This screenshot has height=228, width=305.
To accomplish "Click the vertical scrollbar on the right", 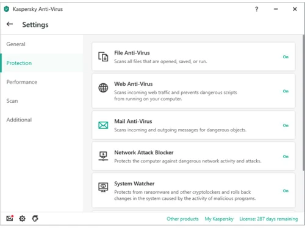I will click(x=304, y=102).
